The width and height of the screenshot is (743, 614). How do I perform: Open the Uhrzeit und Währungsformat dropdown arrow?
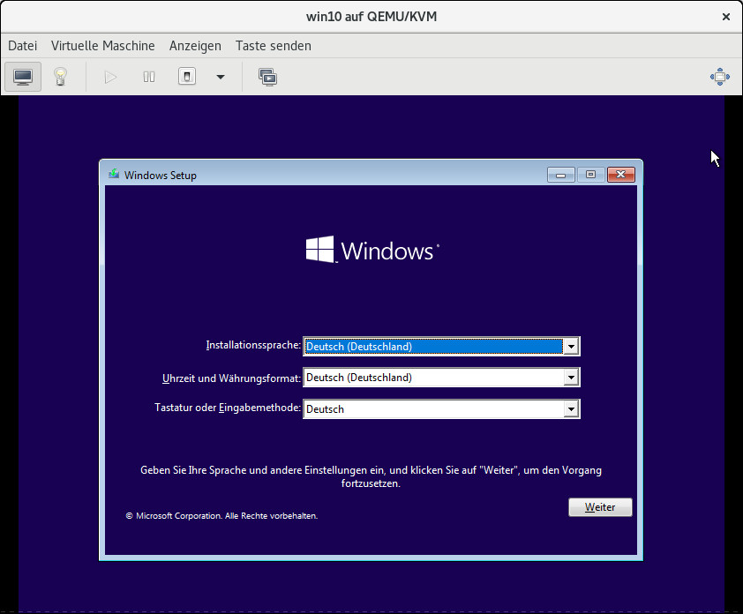point(571,378)
